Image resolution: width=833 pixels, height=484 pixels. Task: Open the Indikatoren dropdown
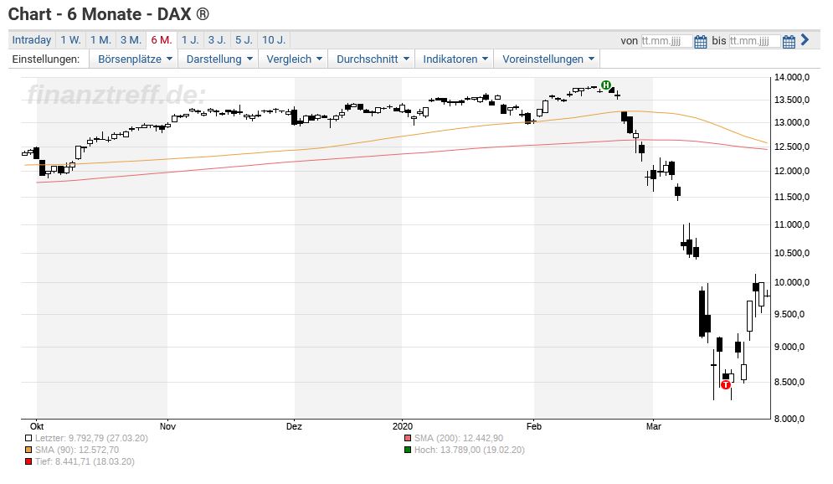point(455,59)
